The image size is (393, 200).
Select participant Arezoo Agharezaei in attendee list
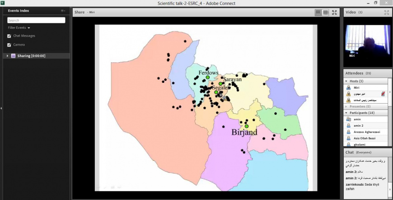pyautogui.click(x=367, y=132)
